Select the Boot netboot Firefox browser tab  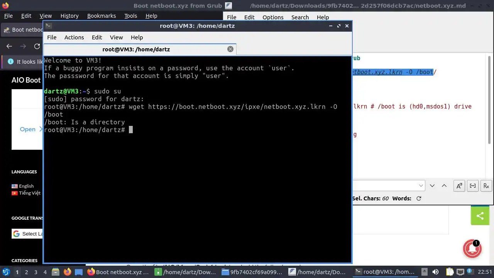point(22,30)
